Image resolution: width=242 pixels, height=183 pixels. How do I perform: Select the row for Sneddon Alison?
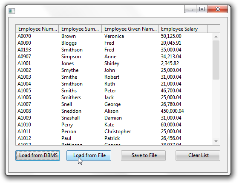[114, 111]
